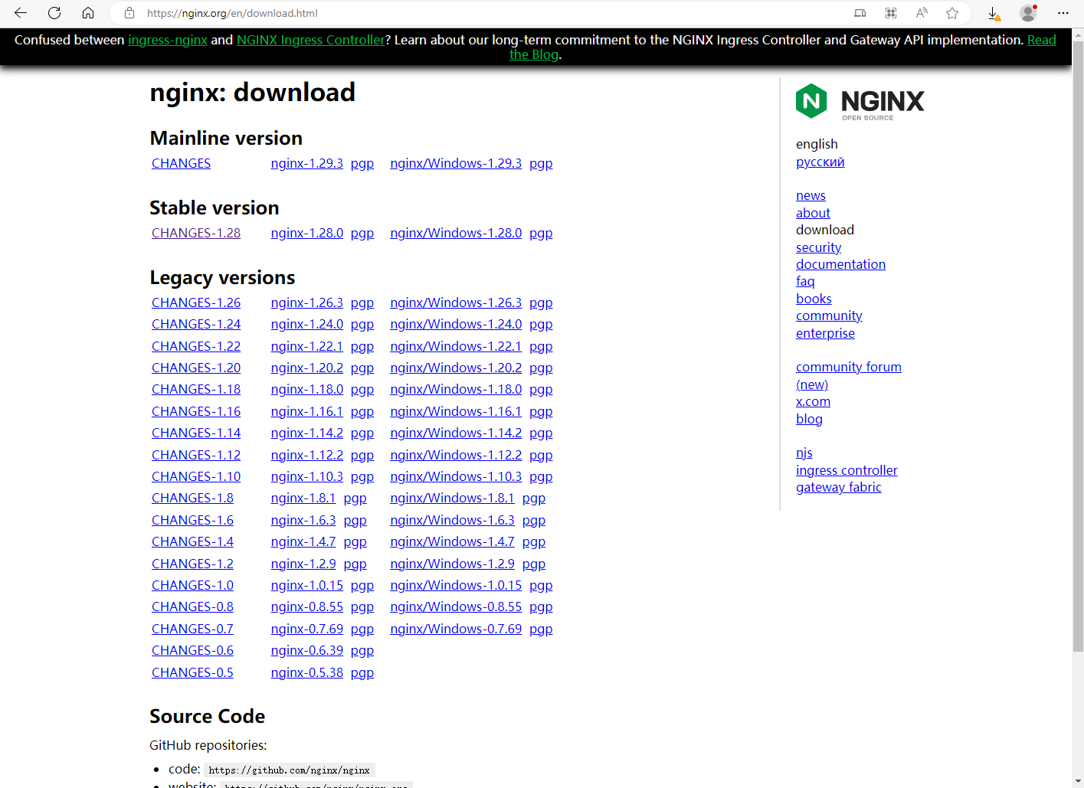This screenshot has height=788, width=1084.
Task: Add this page to favorites
Action: pos(952,13)
